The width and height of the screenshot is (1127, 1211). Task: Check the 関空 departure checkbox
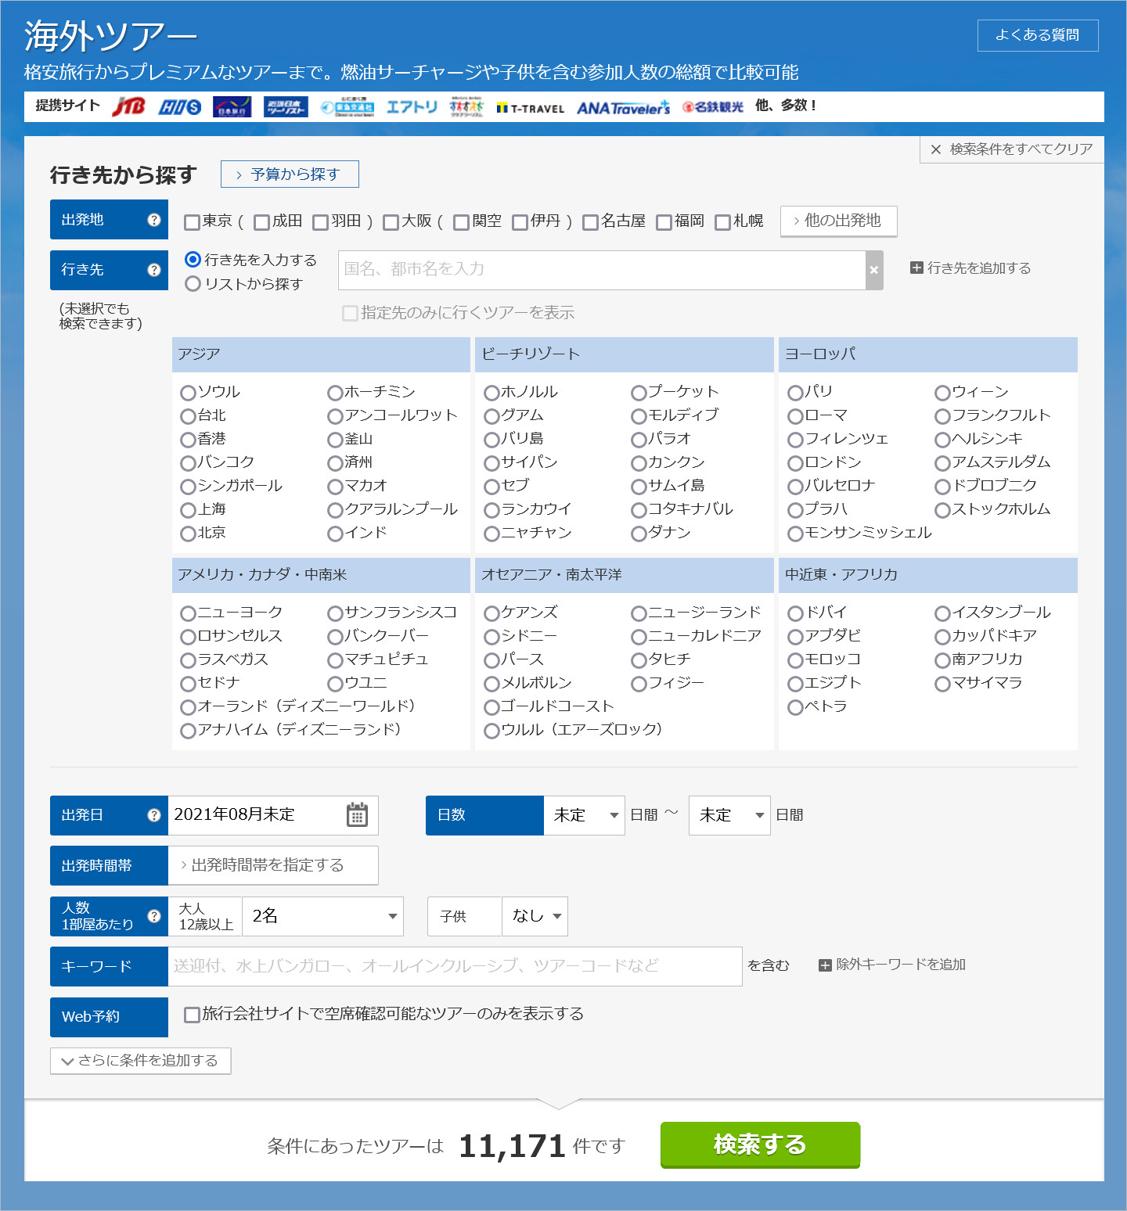(462, 222)
